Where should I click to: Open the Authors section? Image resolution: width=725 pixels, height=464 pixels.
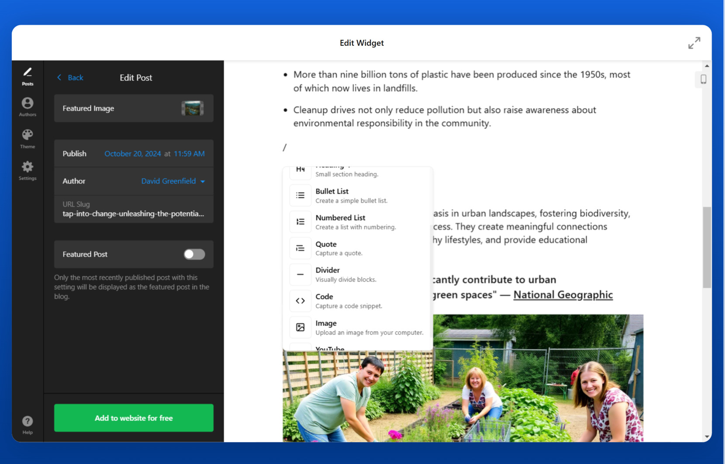tap(28, 105)
